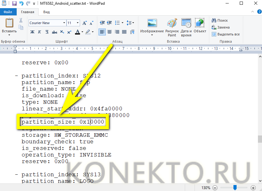Viewport: 262px width, 191px height.
Task: Open the Файл menu
Action: click(8, 12)
